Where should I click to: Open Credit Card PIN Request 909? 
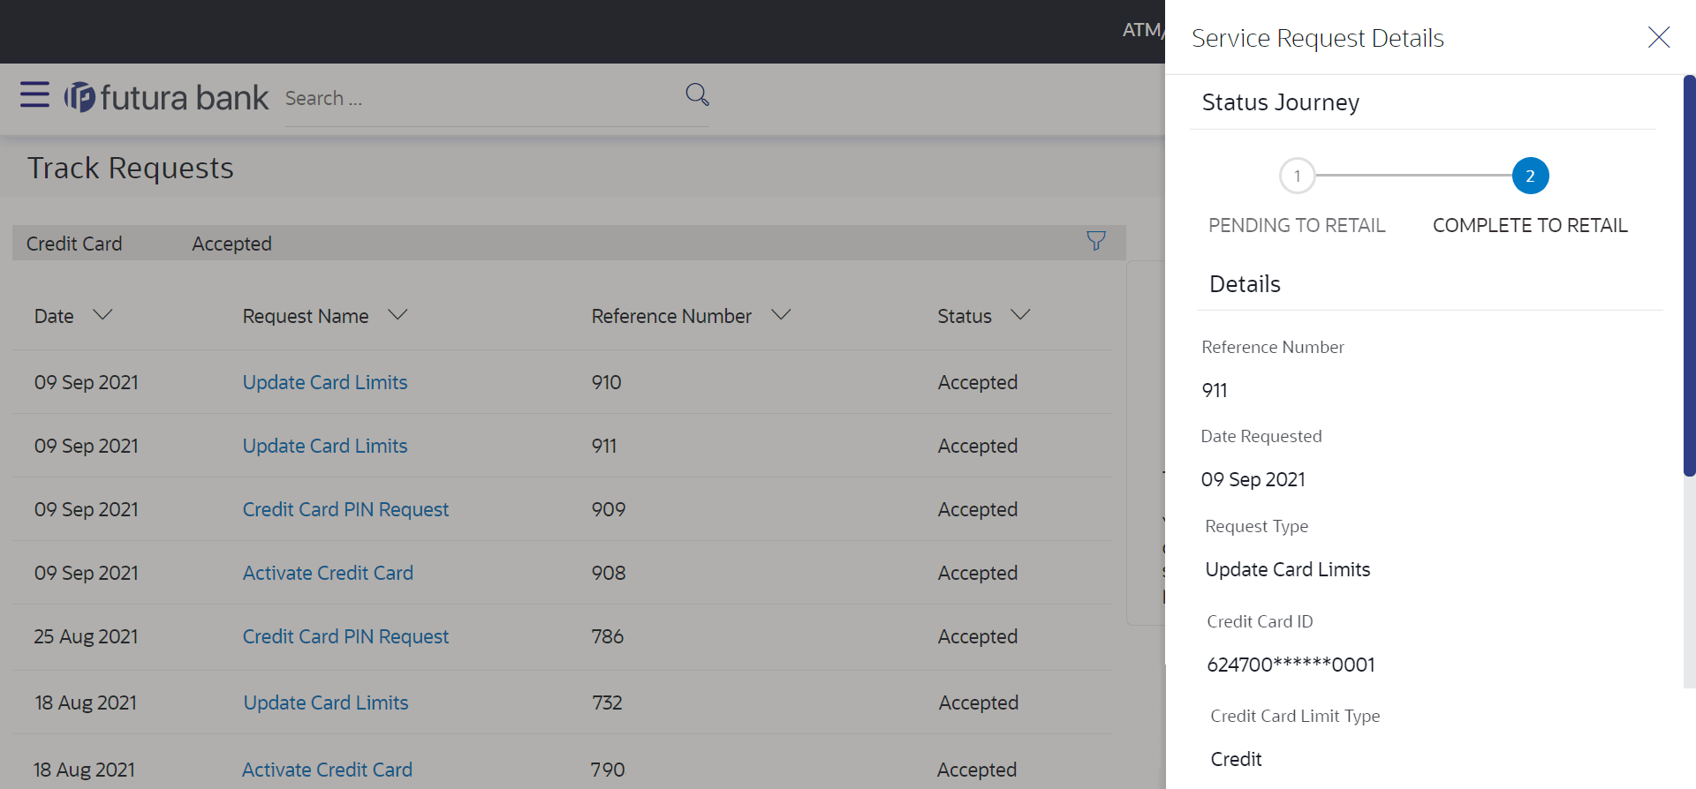coord(345,509)
